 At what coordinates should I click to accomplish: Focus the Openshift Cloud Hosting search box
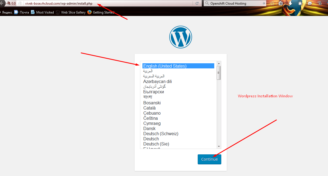click(x=235, y=4)
